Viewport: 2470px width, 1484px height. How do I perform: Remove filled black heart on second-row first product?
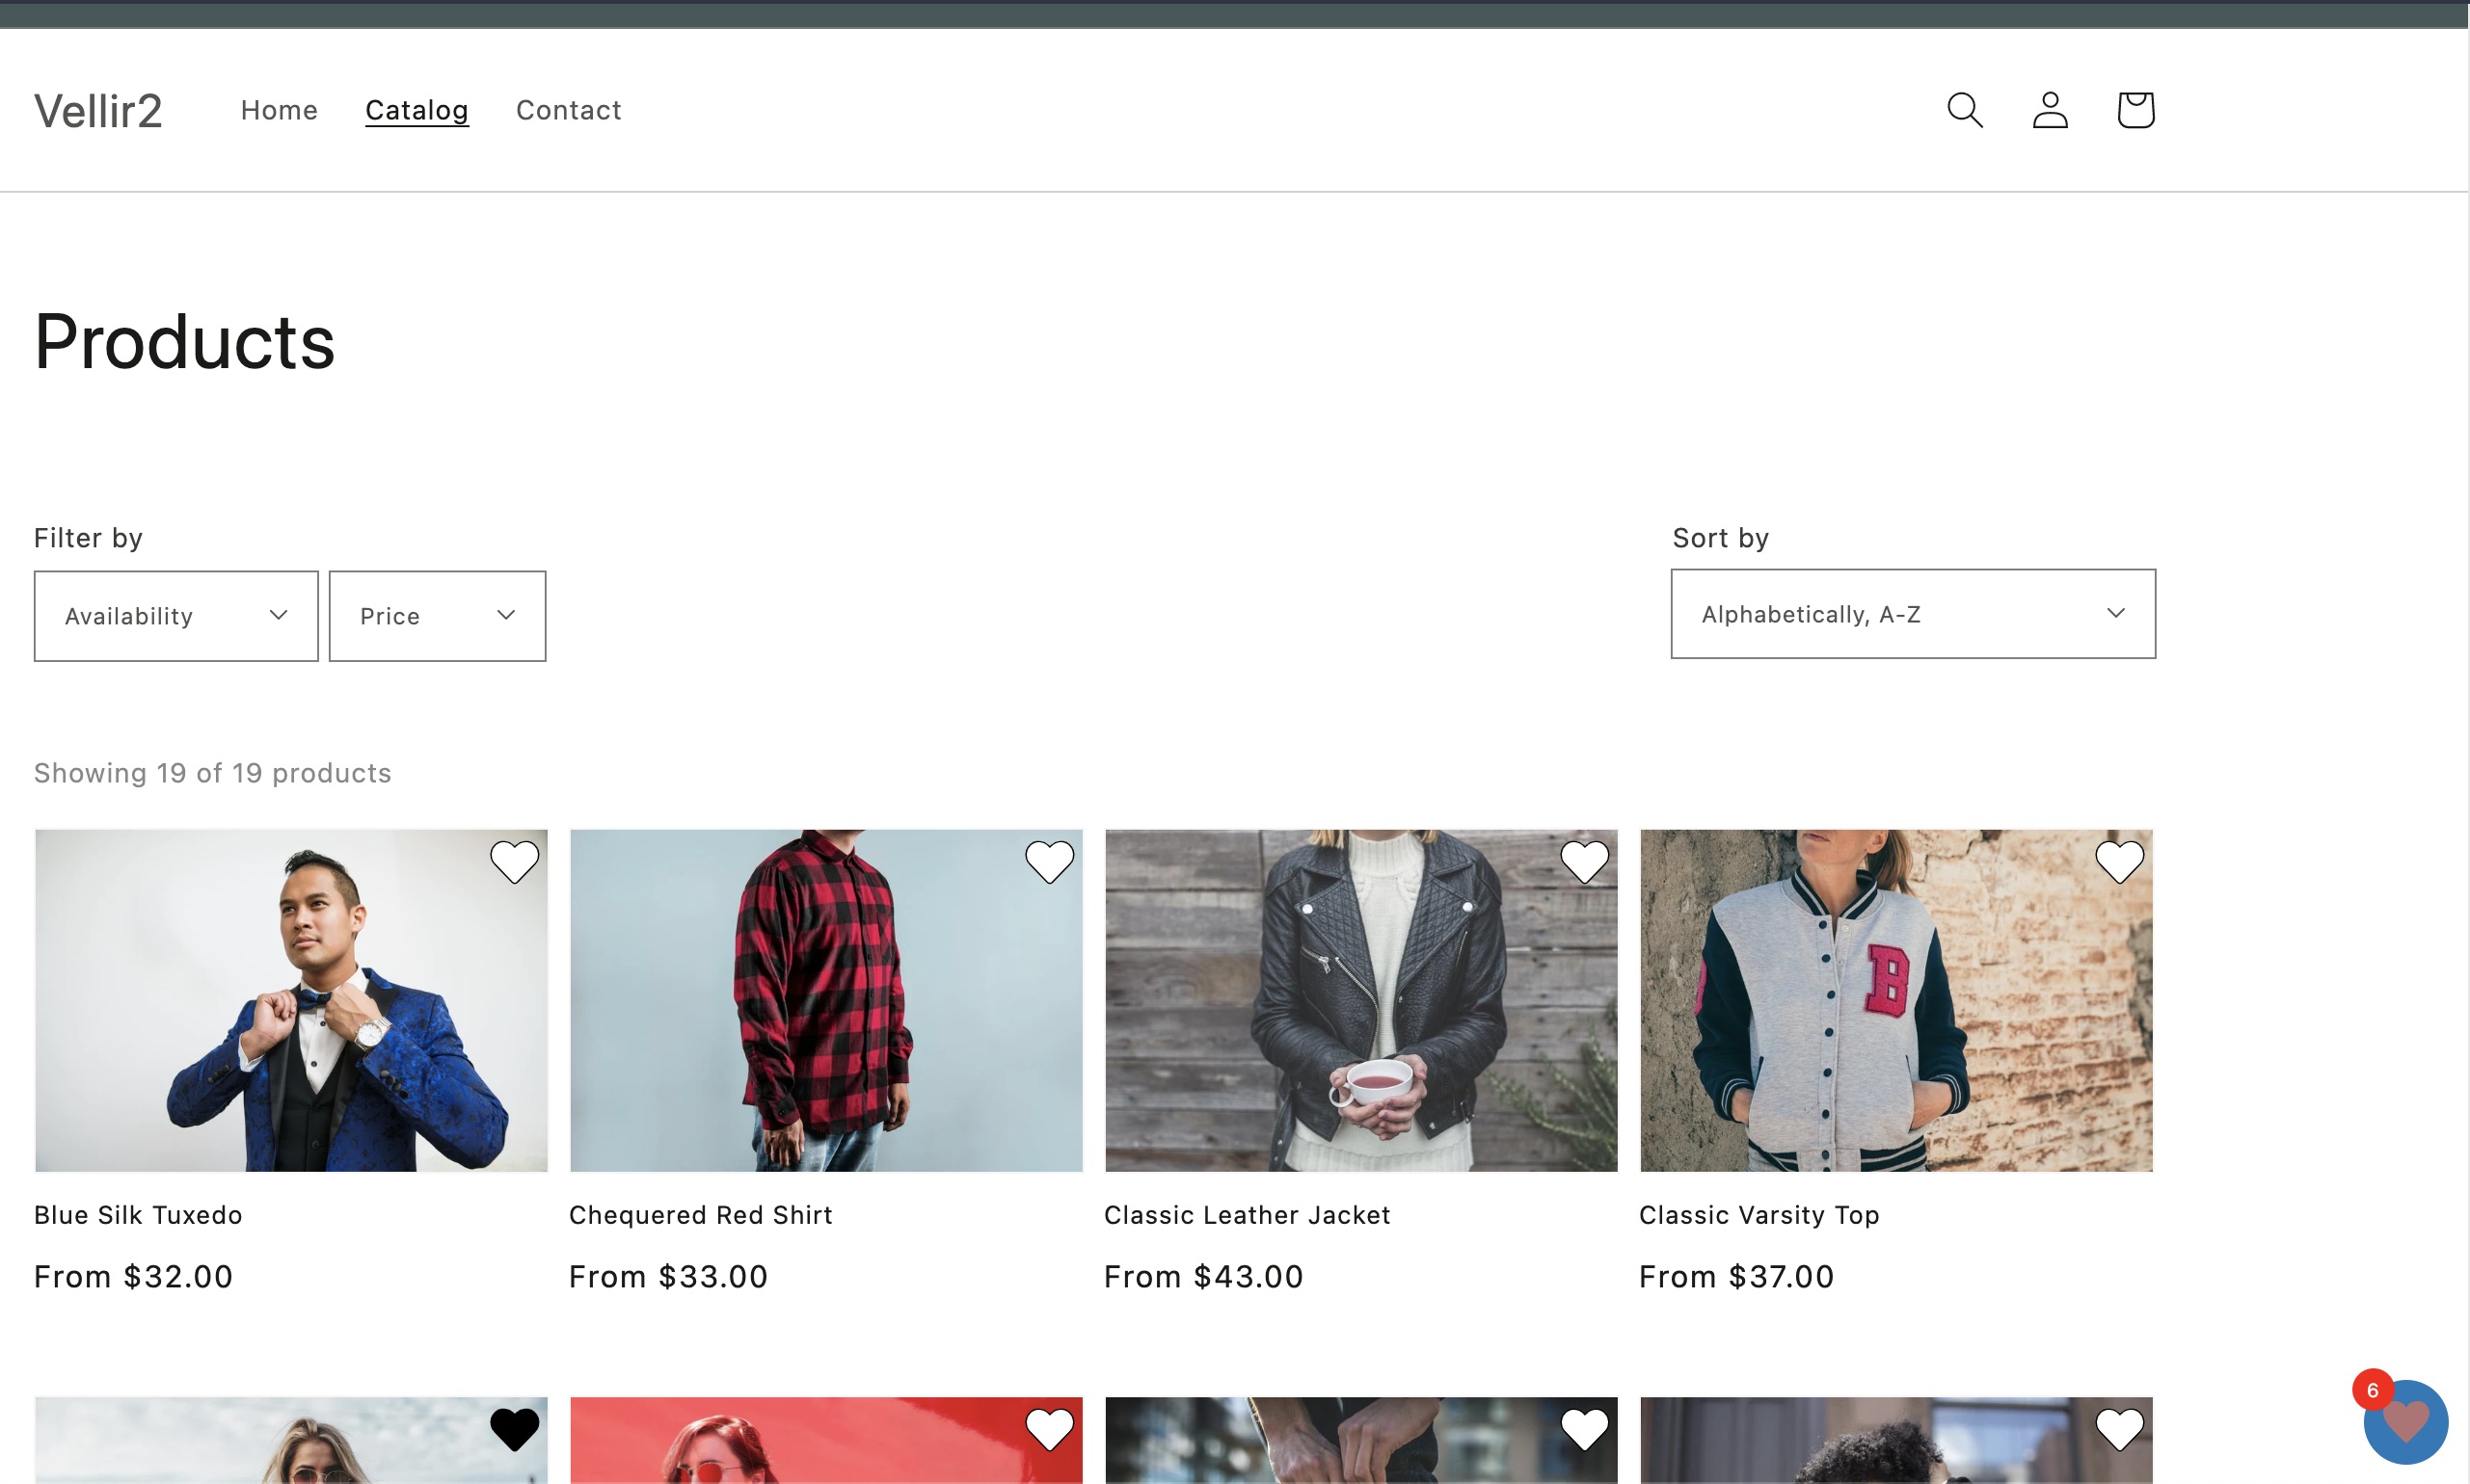click(514, 1429)
